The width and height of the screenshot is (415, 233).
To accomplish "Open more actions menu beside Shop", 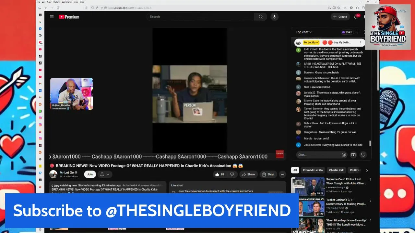I will click(282, 174).
